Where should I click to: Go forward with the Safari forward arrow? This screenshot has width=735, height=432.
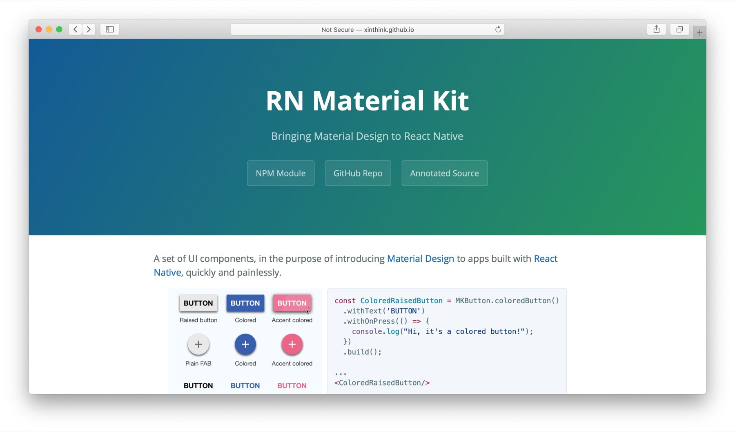point(89,29)
